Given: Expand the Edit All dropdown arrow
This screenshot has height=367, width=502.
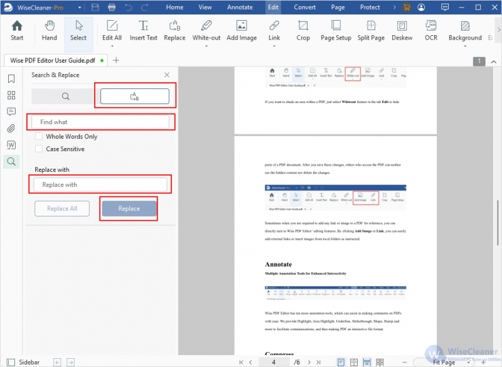Looking at the screenshot, I should (x=112, y=46).
